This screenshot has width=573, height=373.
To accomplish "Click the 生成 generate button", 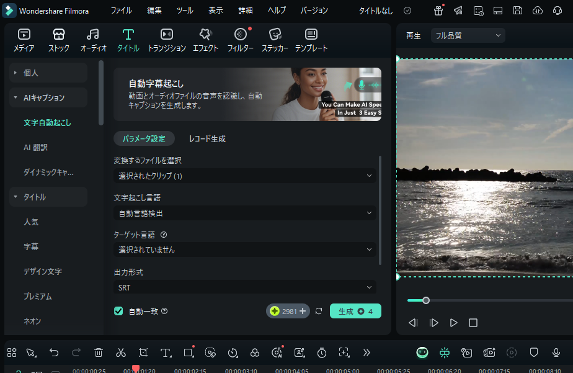I will coord(355,311).
